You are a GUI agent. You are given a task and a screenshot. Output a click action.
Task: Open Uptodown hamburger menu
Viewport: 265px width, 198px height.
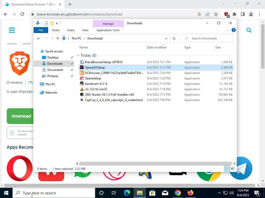(x=12, y=30)
